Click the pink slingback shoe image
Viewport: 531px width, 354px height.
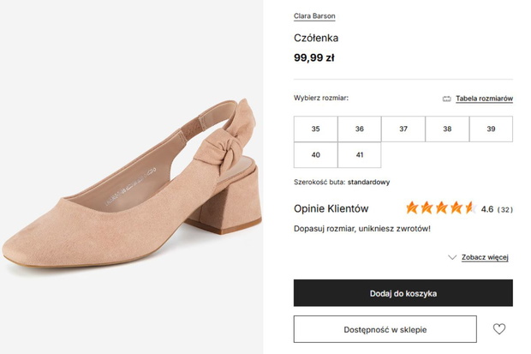pyautogui.click(x=131, y=177)
